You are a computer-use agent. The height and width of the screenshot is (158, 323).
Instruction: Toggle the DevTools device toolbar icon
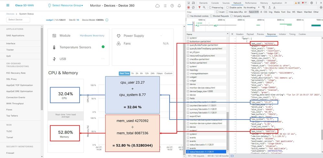point(194,3)
